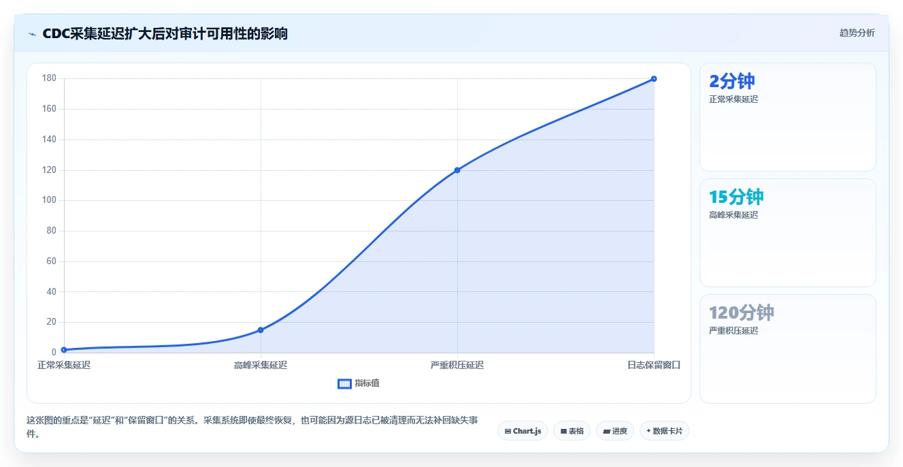The height and width of the screenshot is (467, 903).
Task: Click the description paragraph starting 这张图的重点
Action: (252, 427)
